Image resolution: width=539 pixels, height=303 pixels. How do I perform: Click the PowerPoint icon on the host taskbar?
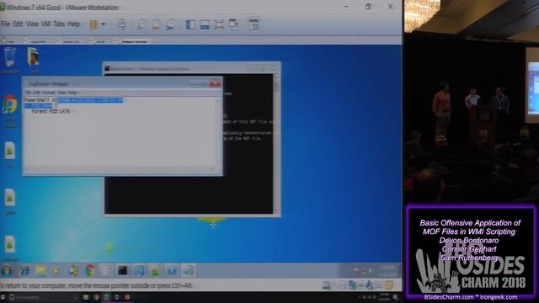(x=127, y=297)
